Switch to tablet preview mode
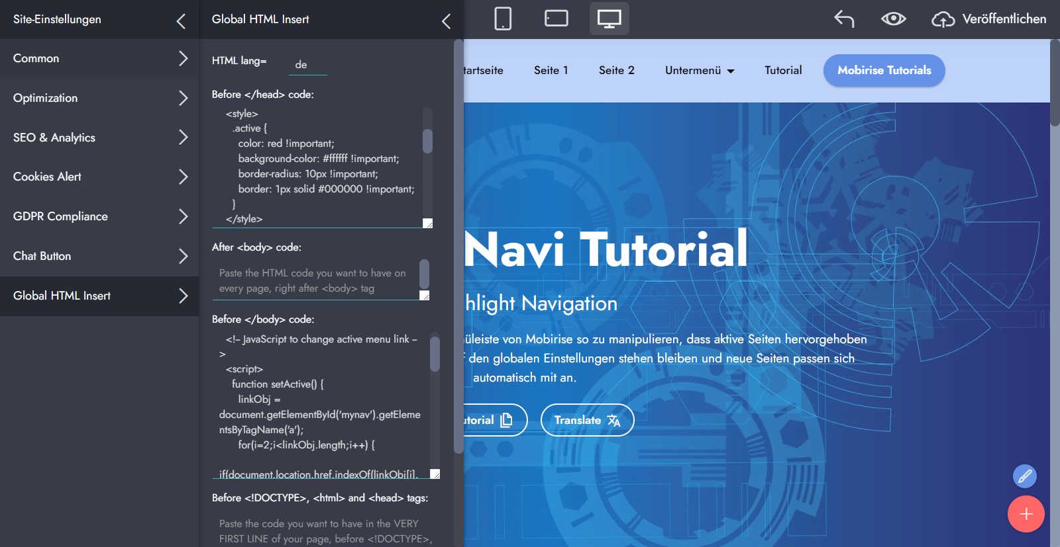 [556, 19]
